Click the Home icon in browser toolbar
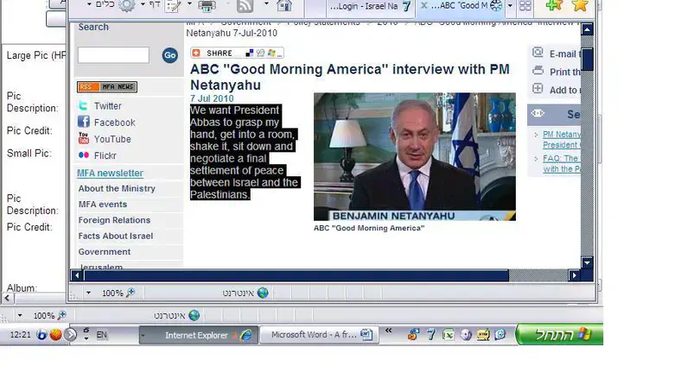 [x=284, y=5]
